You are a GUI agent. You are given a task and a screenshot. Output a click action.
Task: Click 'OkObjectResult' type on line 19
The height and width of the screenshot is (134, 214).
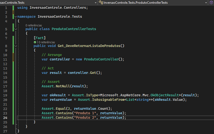pos(165,95)
